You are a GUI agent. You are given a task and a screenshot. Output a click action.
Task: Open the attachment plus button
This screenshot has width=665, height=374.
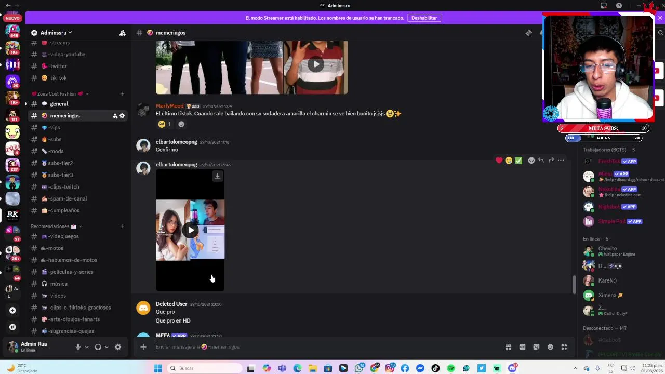click(x=143, y=347)
